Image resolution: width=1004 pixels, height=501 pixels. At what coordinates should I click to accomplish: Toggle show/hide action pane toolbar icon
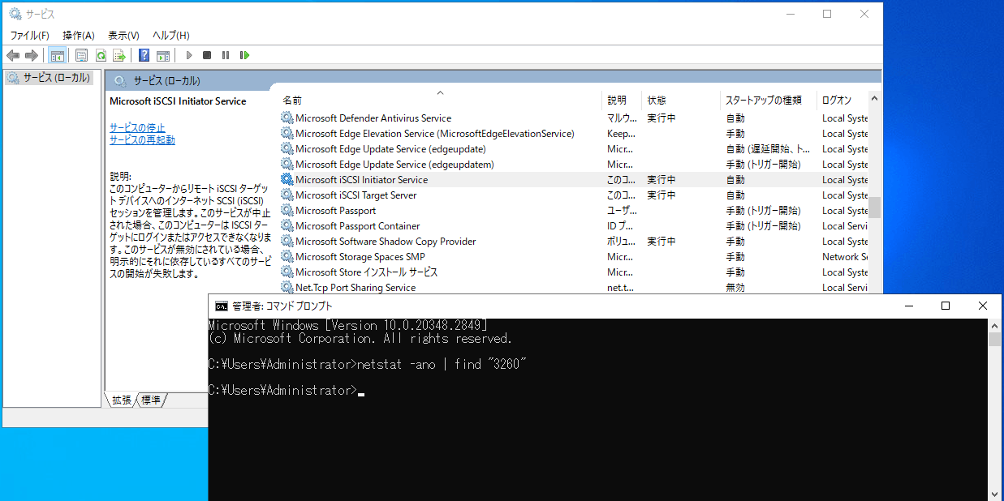163,55
